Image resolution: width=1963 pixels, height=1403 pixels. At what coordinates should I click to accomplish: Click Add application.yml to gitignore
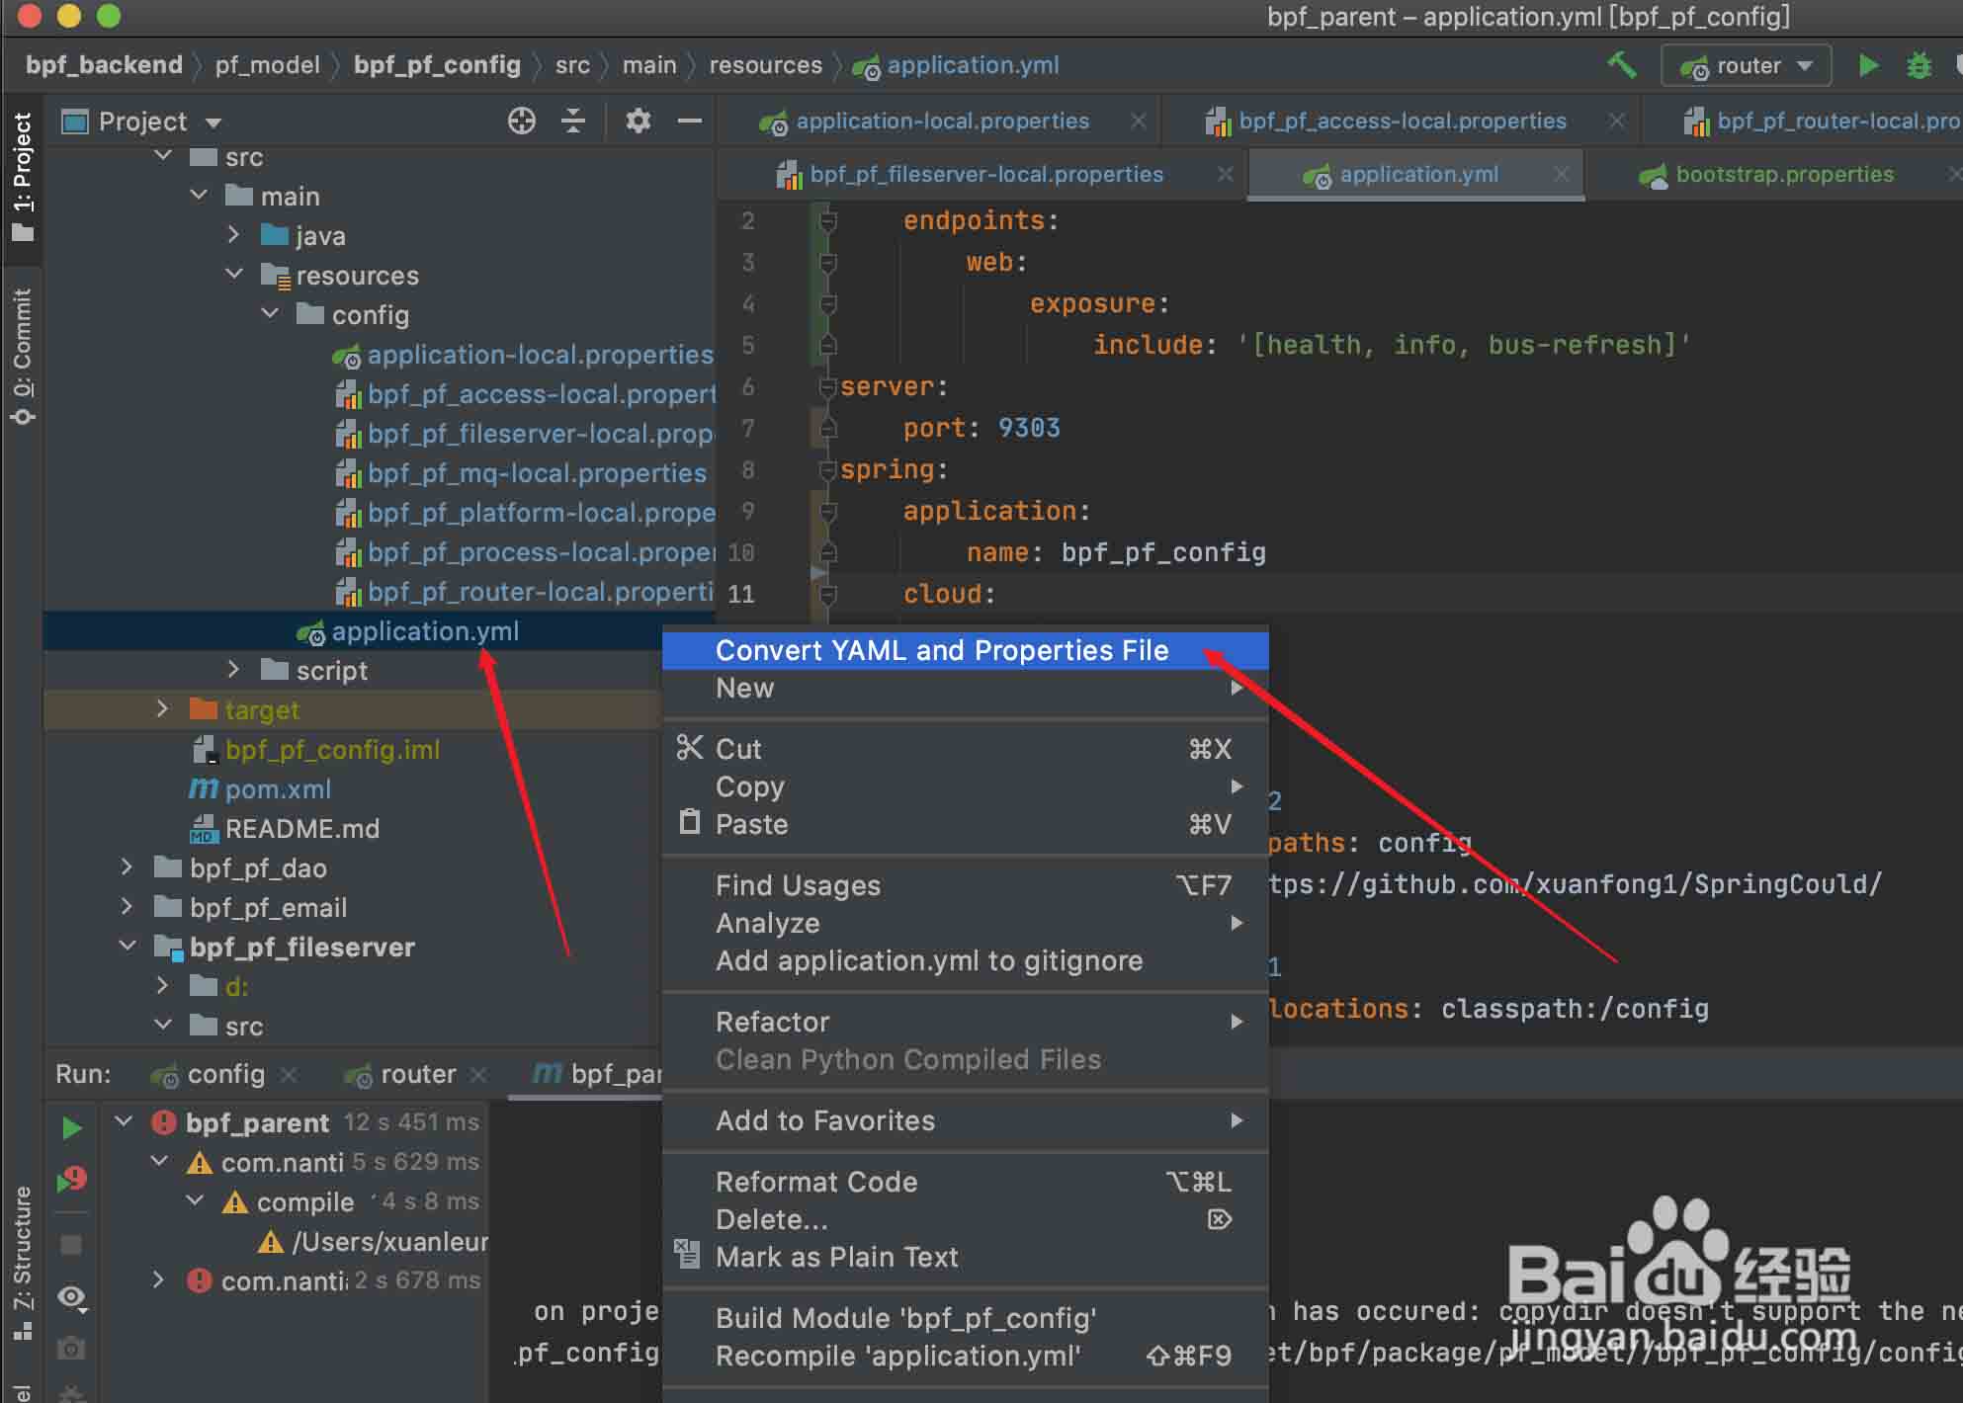[928, 960]
